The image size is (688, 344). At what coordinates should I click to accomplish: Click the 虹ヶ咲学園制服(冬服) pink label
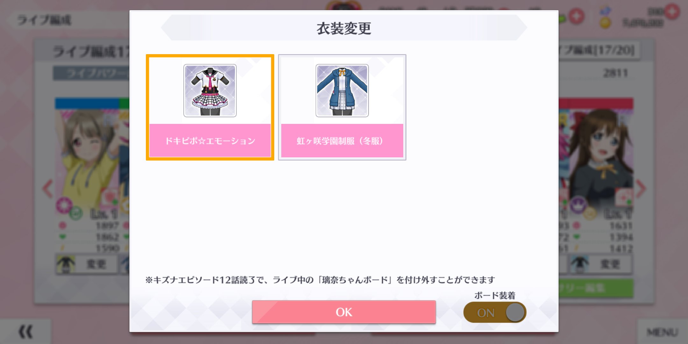coord(342,140)
